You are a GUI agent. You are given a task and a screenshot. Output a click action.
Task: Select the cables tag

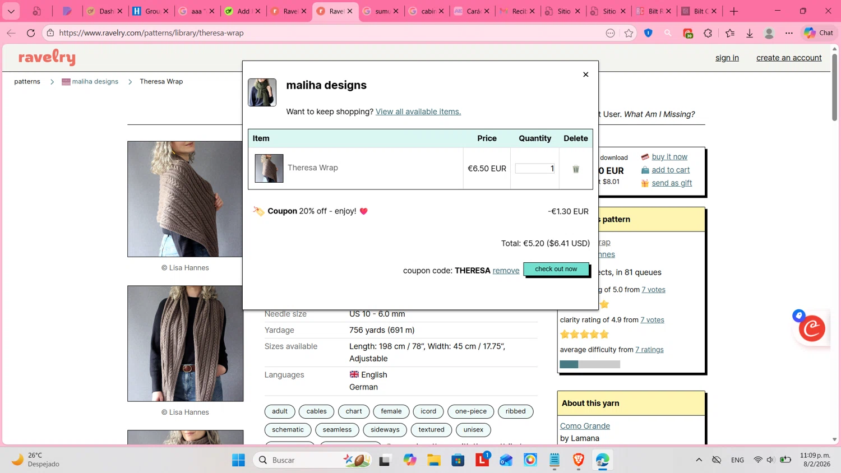pos(316,411)
